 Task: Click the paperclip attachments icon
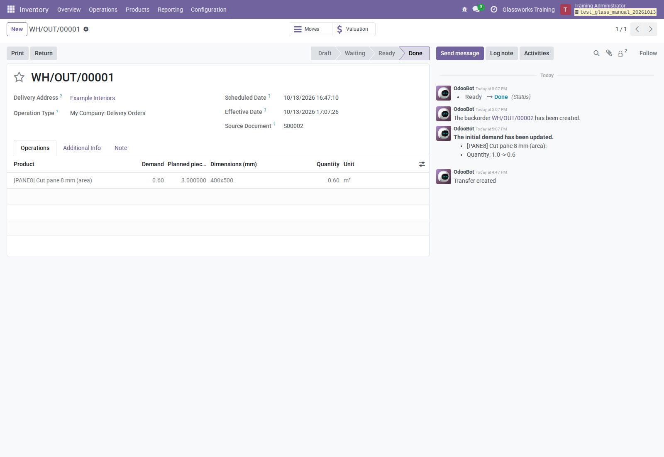click(x=609, y=53)
